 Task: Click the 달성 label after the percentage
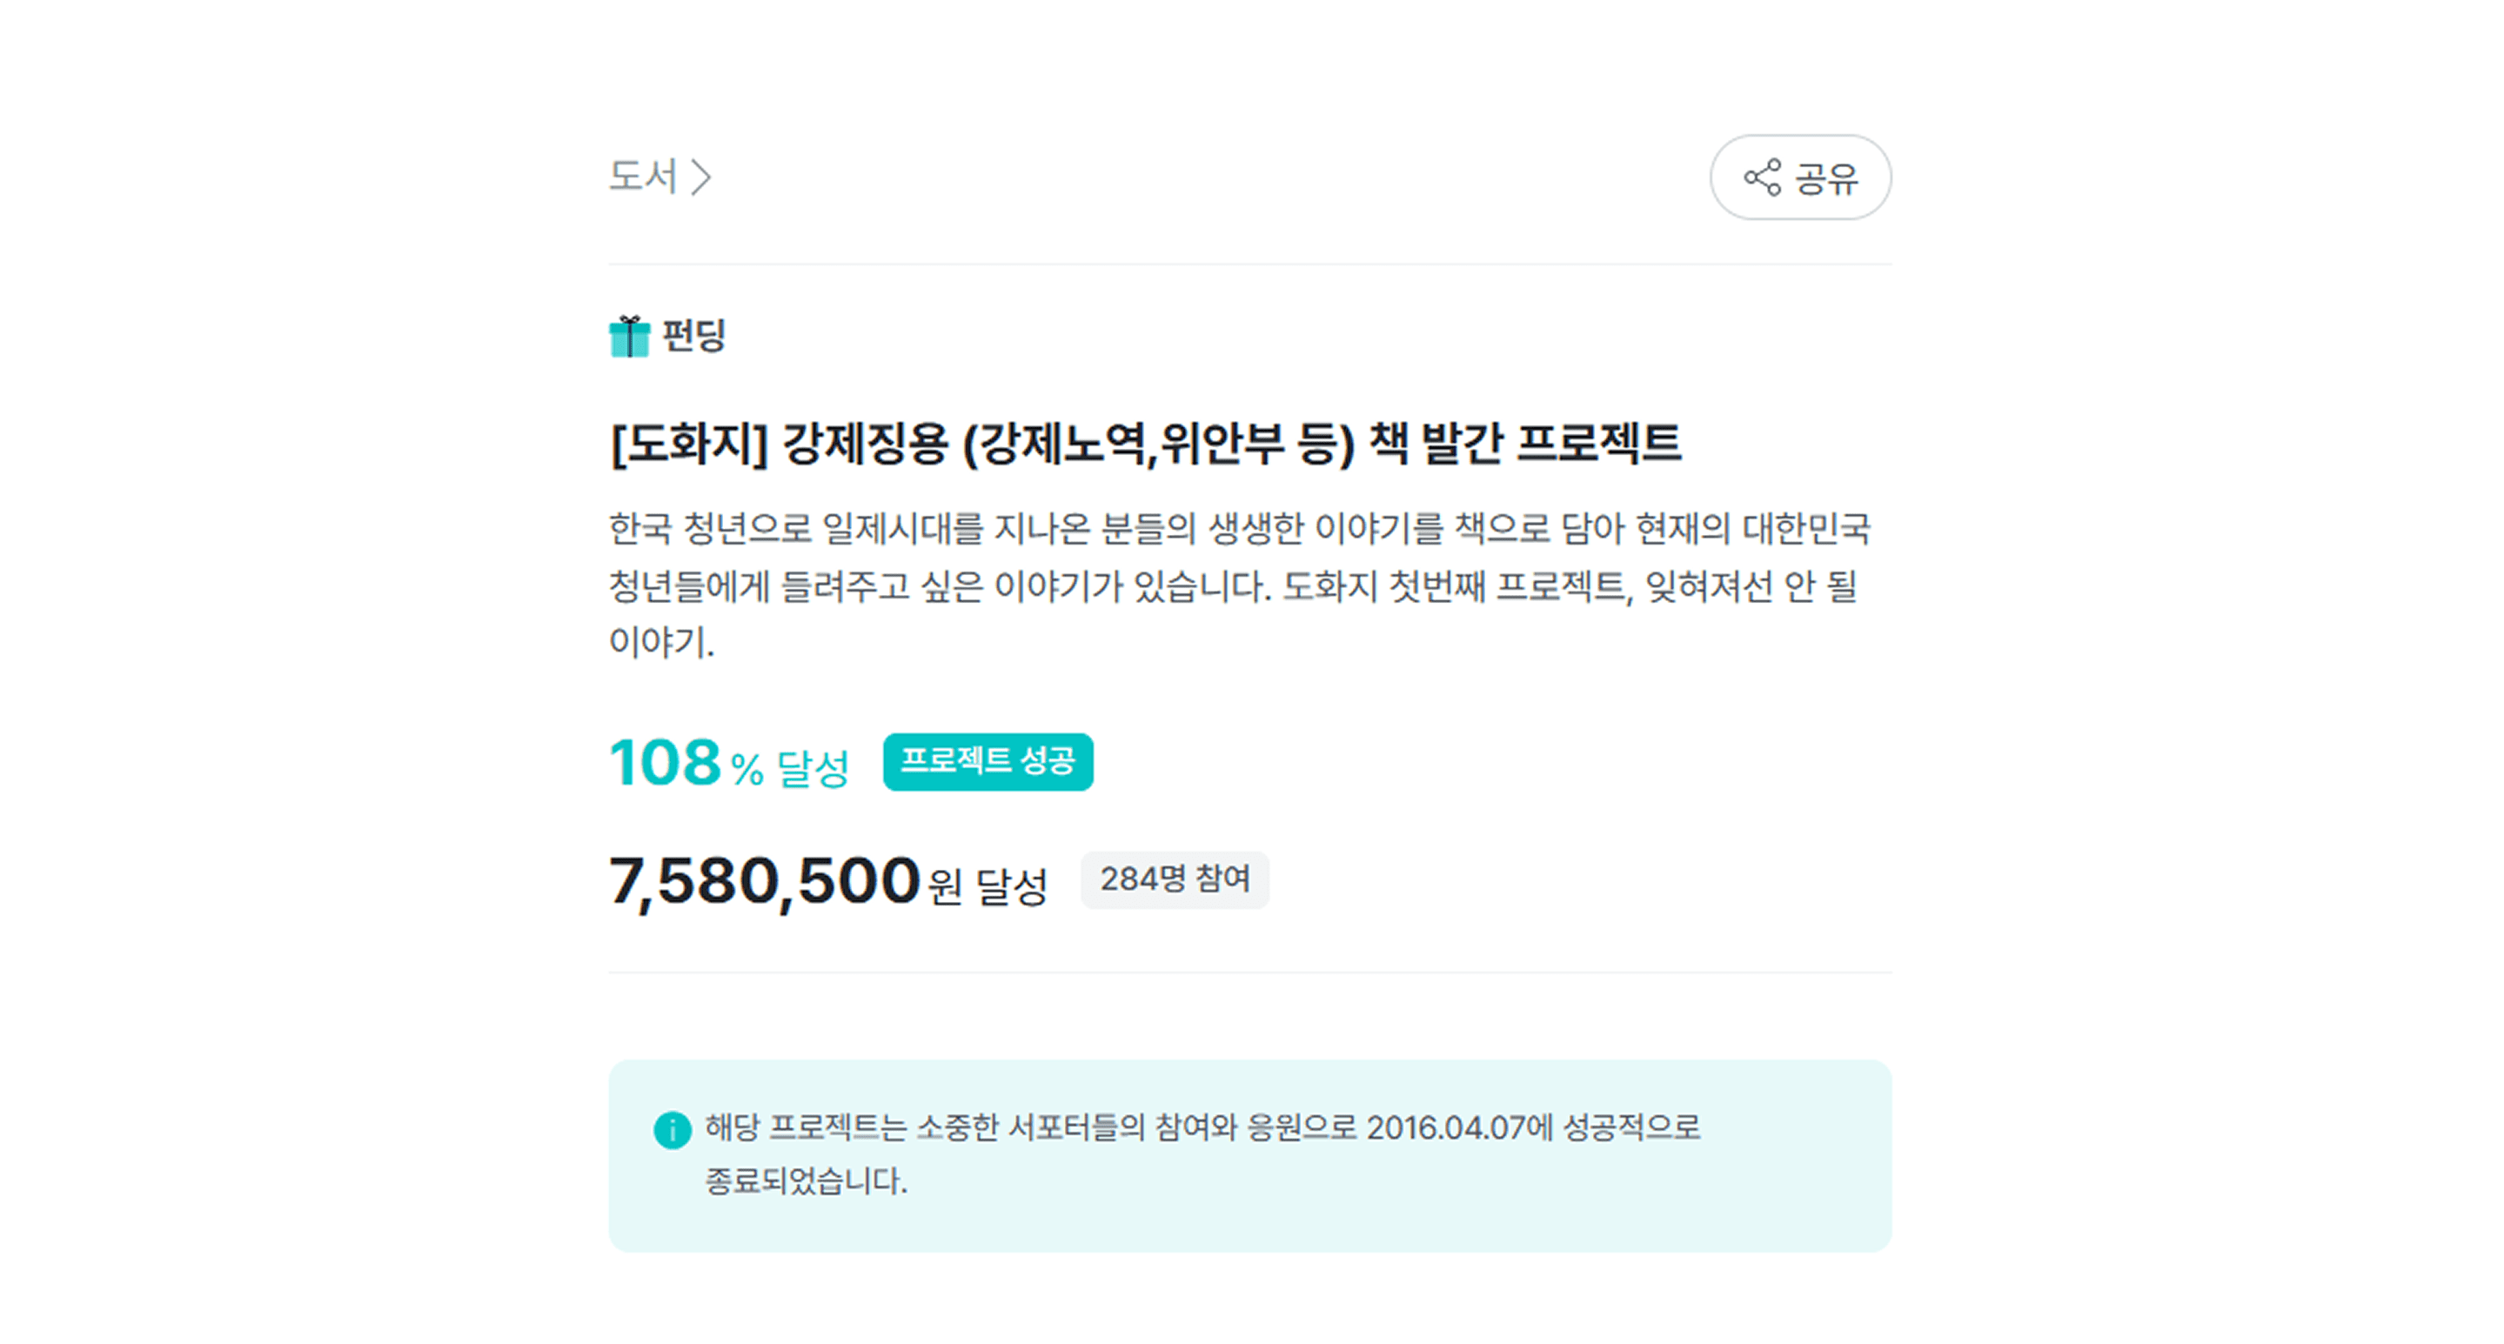click(813, 769)
